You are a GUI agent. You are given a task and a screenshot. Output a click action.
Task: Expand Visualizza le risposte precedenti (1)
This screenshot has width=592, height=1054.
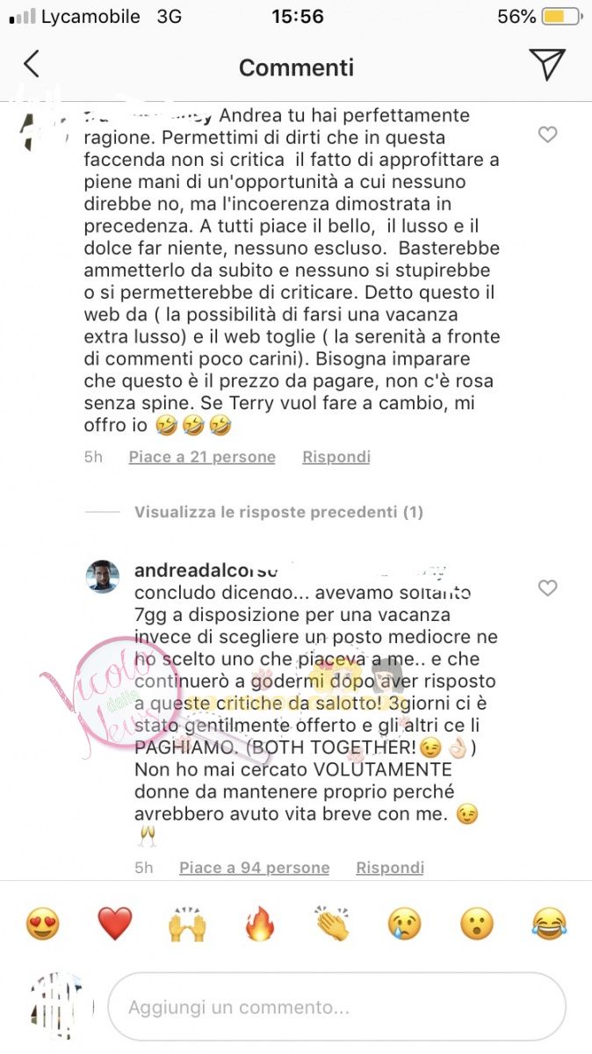(278, 512)
